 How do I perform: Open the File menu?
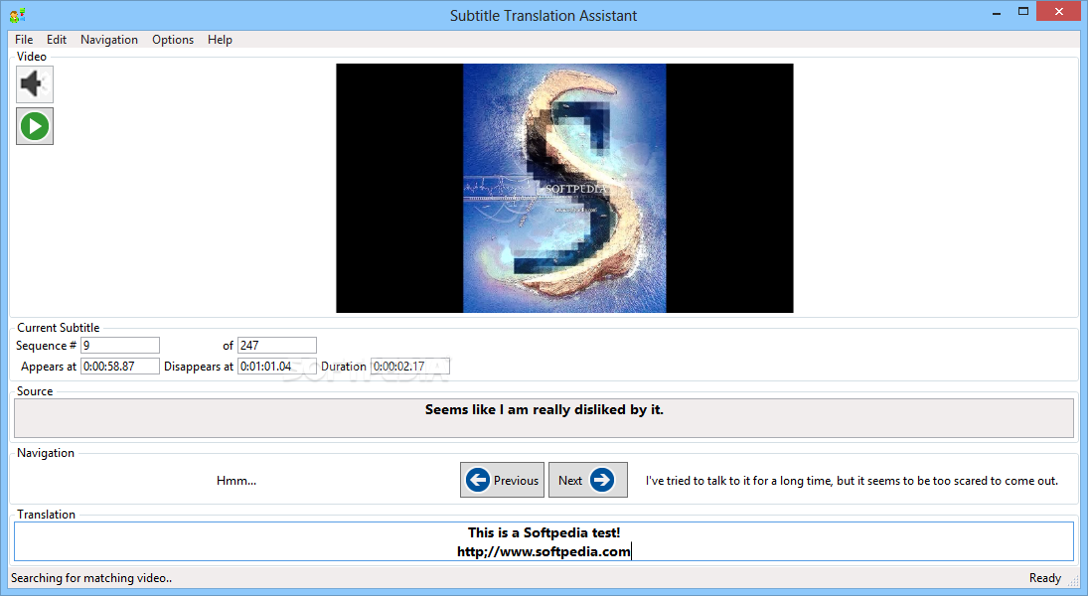24,40
